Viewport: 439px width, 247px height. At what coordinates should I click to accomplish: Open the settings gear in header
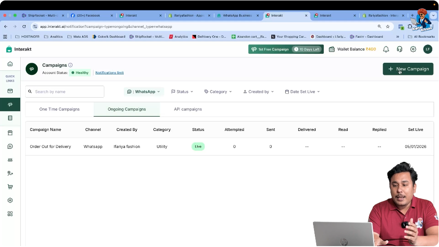[413, 49]
